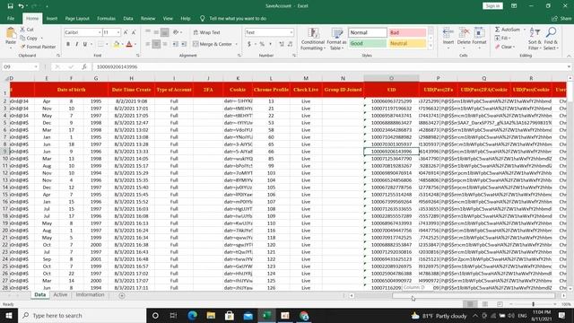Open File Explorer from taskbar
Image resolution: width=574 pixels, height=323 pixels.
[x=211, y=315]
